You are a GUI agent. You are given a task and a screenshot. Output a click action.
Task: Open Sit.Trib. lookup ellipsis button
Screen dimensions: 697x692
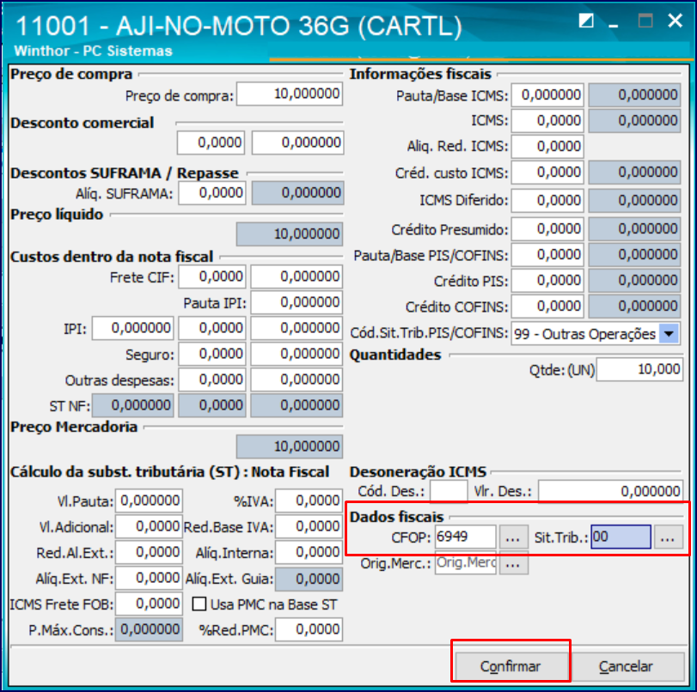[x=668, y=537]
